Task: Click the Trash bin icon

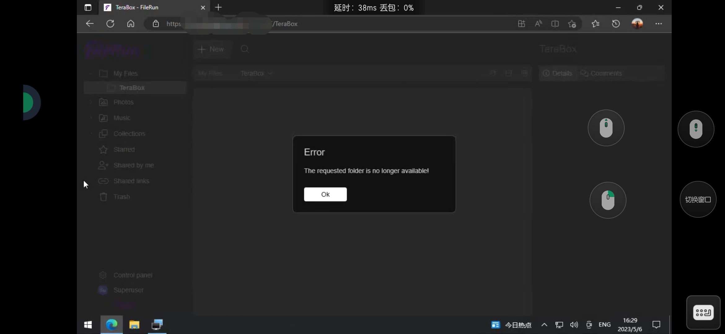Action: click(103, 197)
